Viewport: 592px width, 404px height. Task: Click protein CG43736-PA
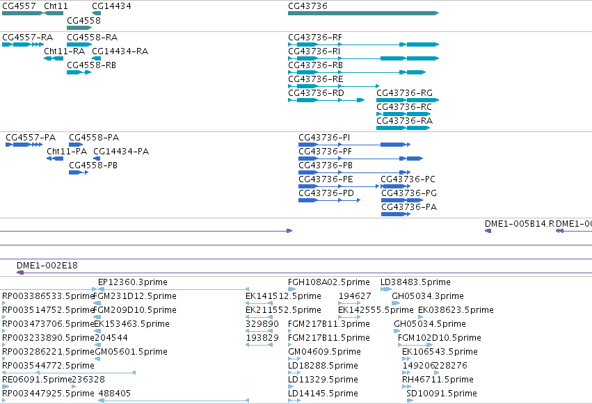click(x=396, y=214)
